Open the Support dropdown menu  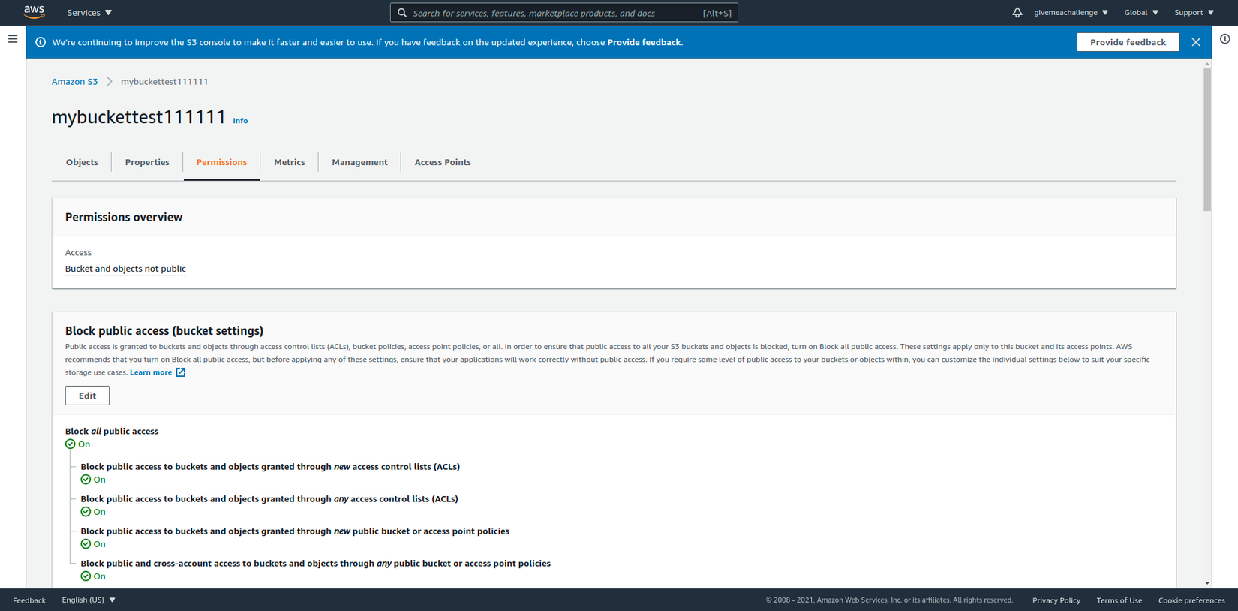pos(1194,12)
